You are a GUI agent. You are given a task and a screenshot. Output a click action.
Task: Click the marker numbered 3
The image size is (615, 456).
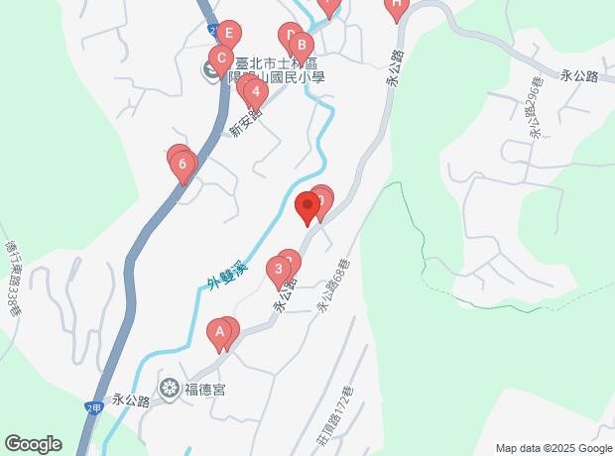point(279,270)
